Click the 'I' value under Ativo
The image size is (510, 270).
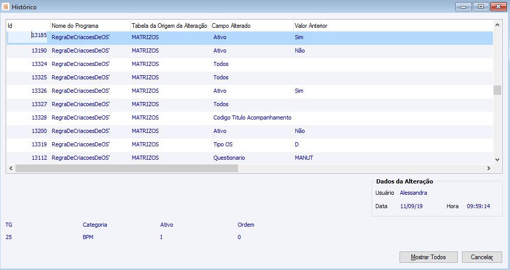(x=161, y=237)
